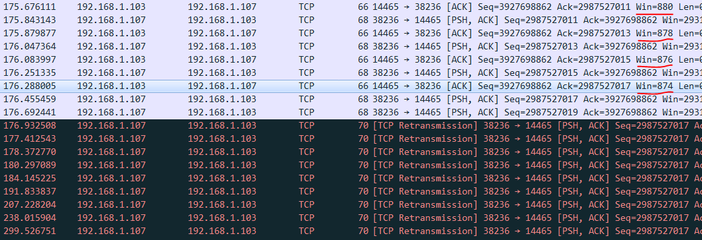
Task: Select the retransmission at time 207.228204
Action: pos(351,204)
